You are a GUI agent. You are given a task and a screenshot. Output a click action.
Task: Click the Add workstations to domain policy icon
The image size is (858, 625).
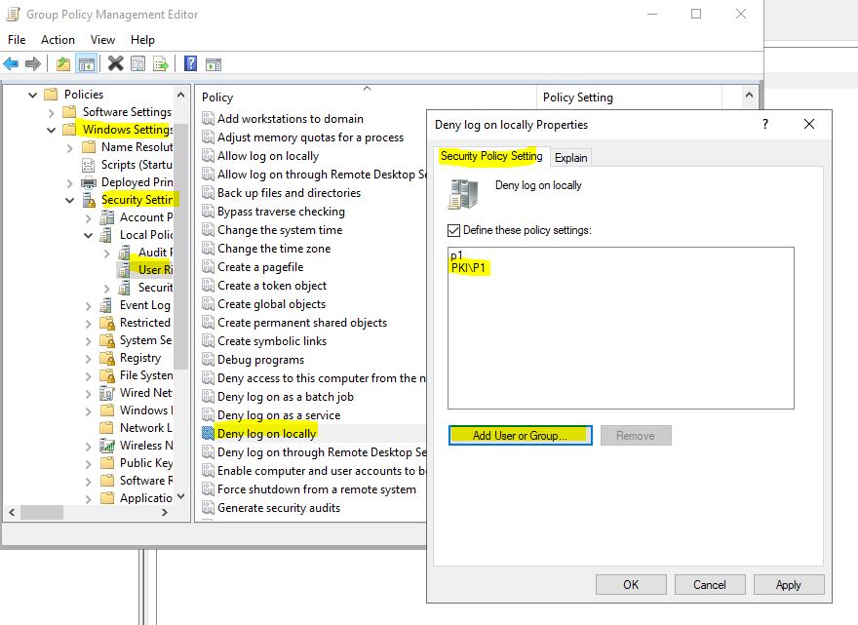(x=208, y=119)
